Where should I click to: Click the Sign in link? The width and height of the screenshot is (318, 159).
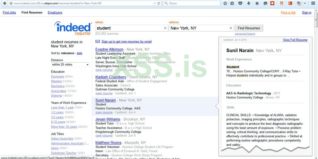point(306,13)
